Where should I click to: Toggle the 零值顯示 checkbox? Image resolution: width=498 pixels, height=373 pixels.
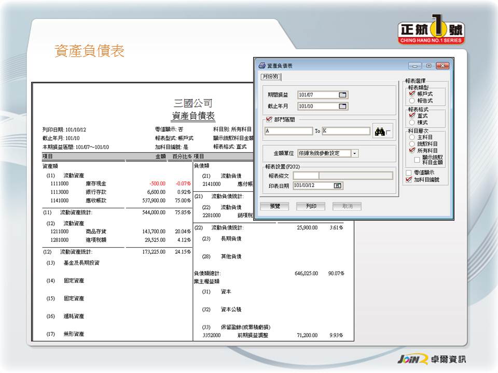pyautogui.click(x=409, y=172)
